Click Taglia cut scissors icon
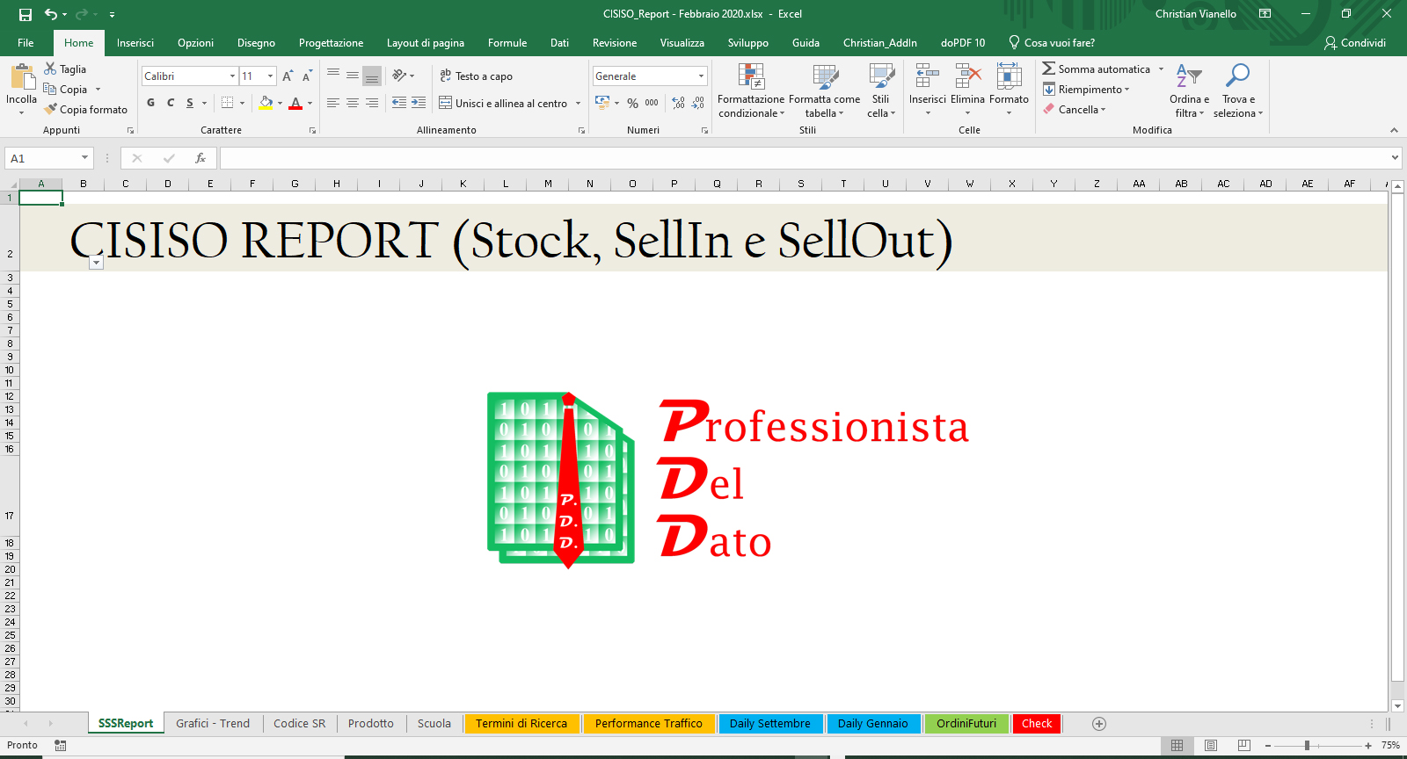 click(50, 69)
